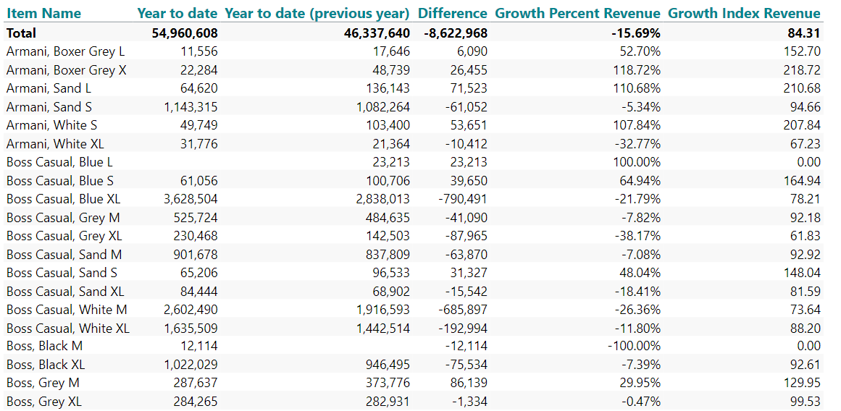Viewport: 841px width, 411px height.
Task: Click the Boss Casual, Blue XL row
Action: [x=63, y=199]
